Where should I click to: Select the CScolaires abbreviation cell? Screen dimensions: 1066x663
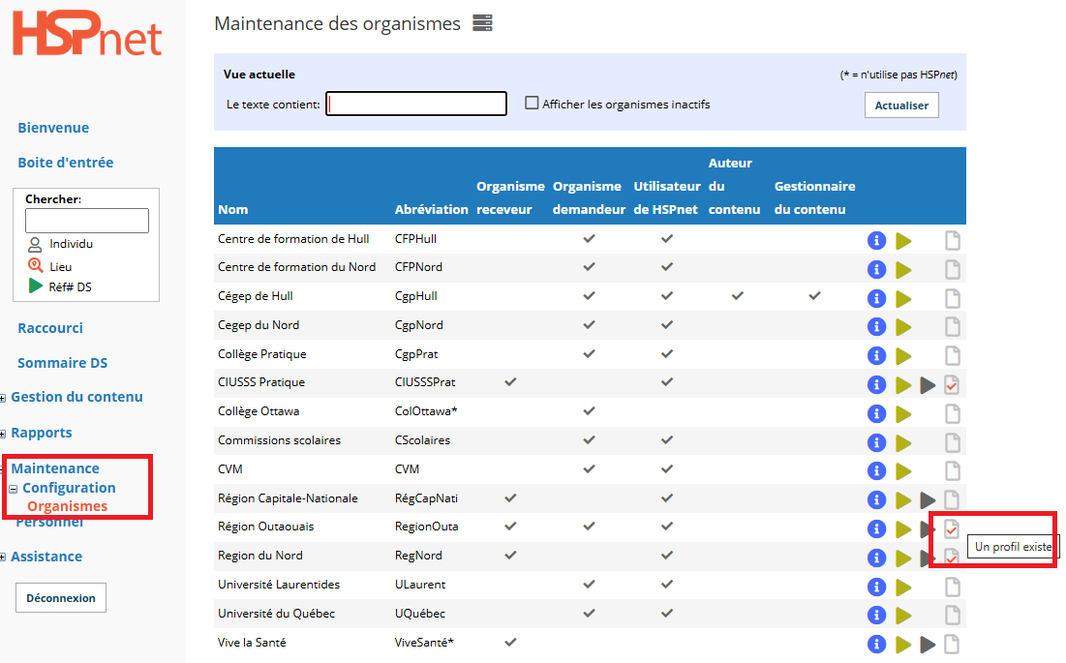tap(422, 440)
